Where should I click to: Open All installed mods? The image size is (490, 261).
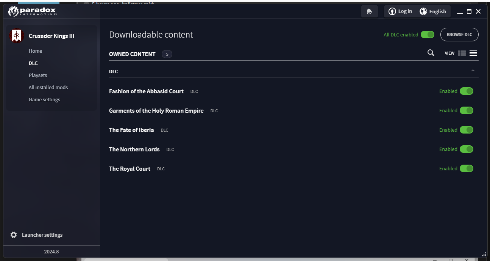[48, 87]
